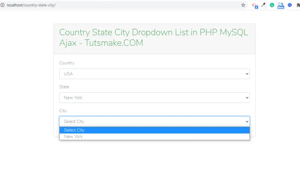
Task: Open the State dropdown showing New York
Action: pyautogui.click(x=154, y=98)
